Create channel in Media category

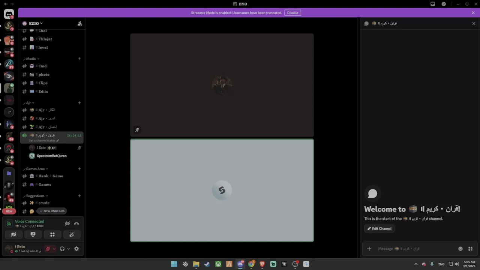[79, 59]
